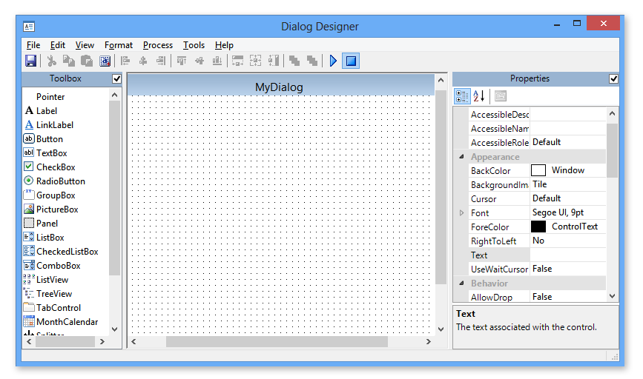
Task: Click the blue Stop square button
Action: [351, 61]
